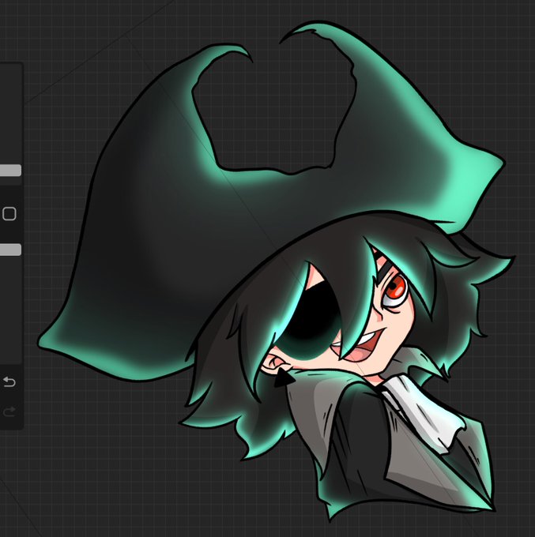
Task: Click the dimmed redo arrow in sidebar
Action: coord(9,411)
